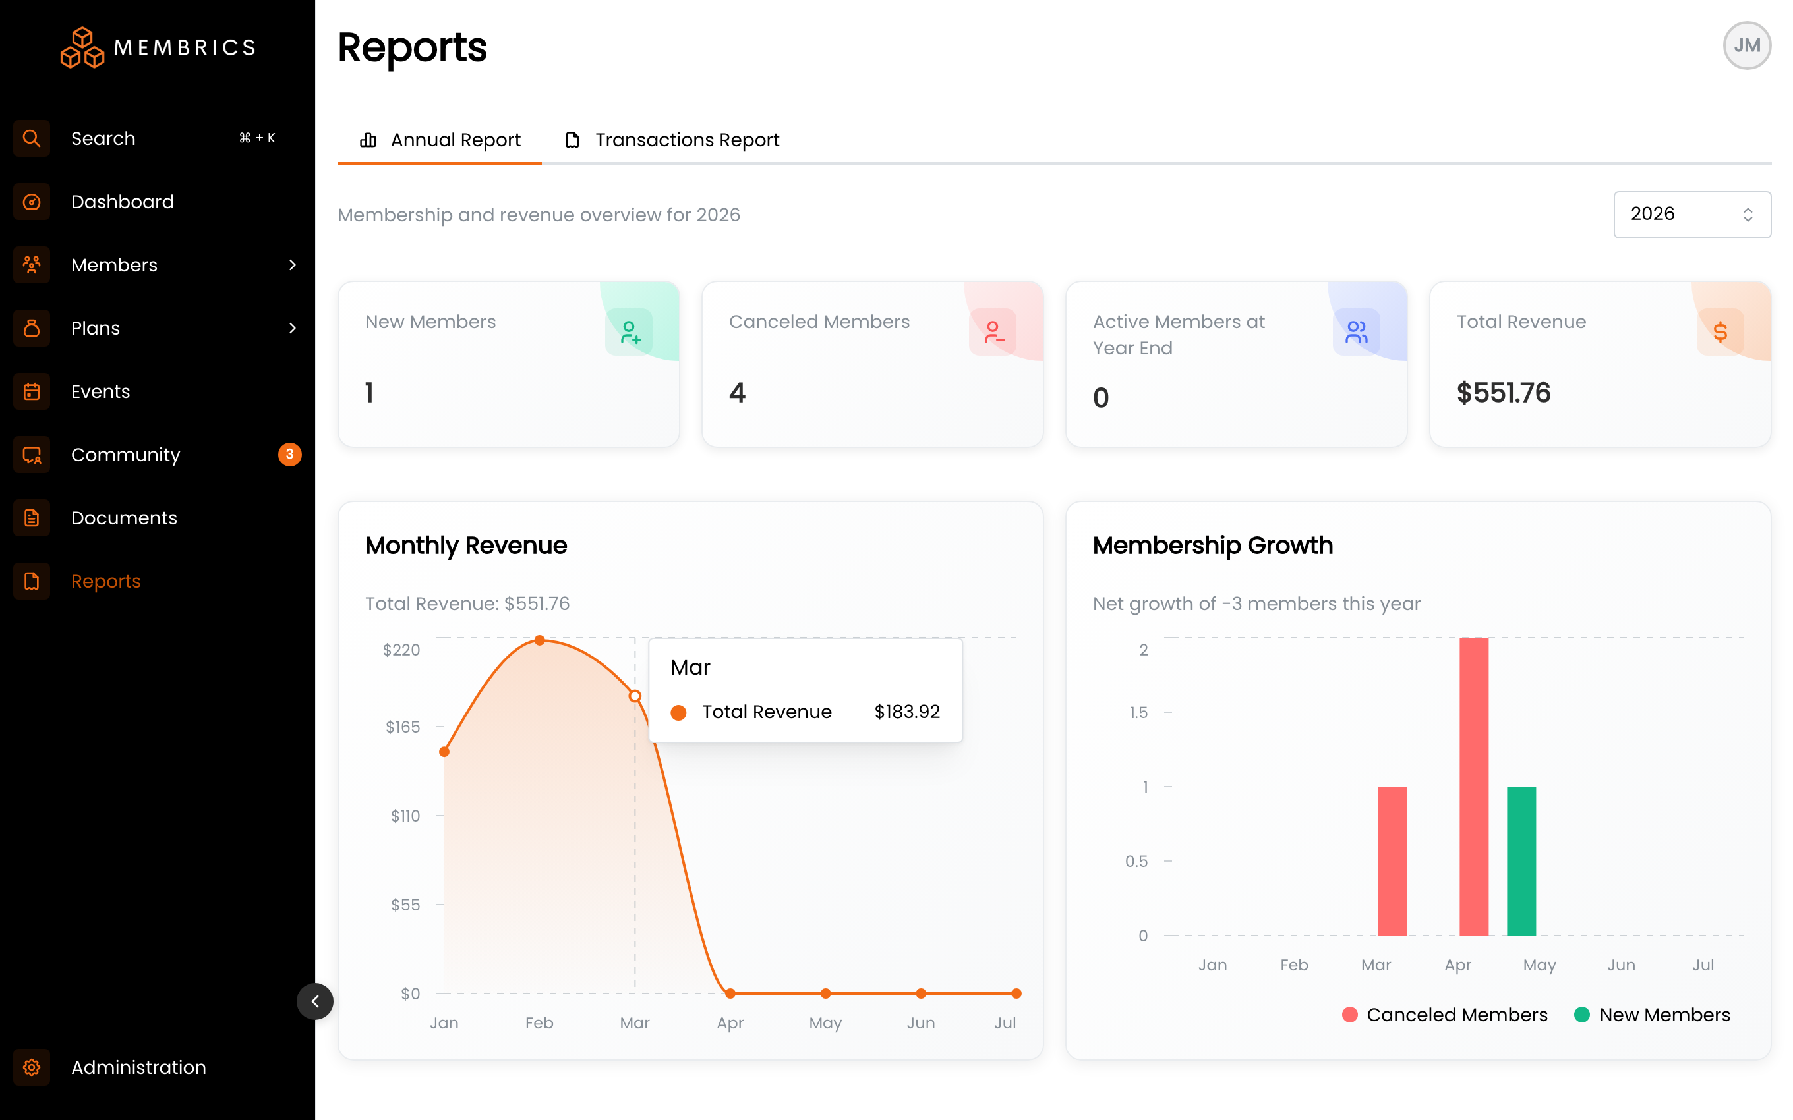Switch to Transactions Report tab
This screenshot has width=1793, height=1120.
click(672, 140)
